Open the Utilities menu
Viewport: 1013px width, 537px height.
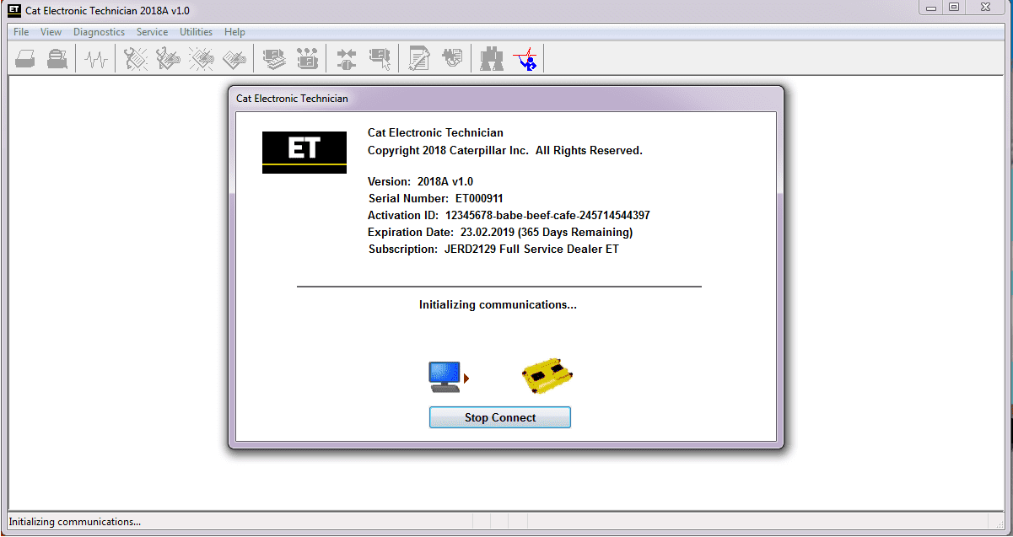pos(197,32)
